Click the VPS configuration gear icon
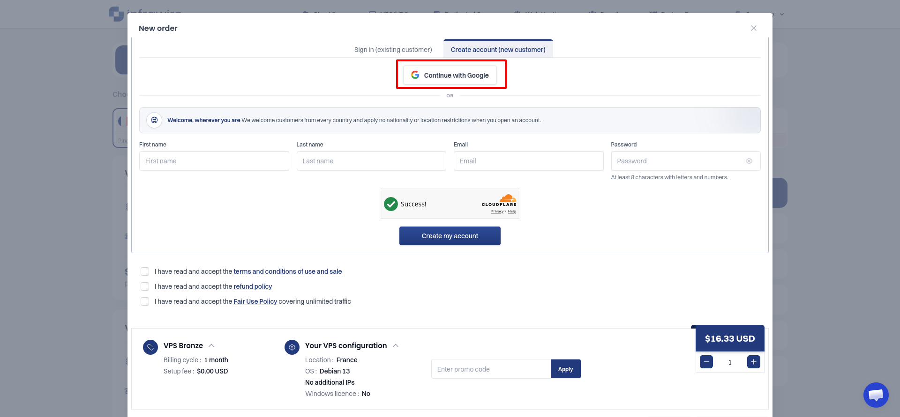The height and width of the screenshot is (417, 900). 292,347
